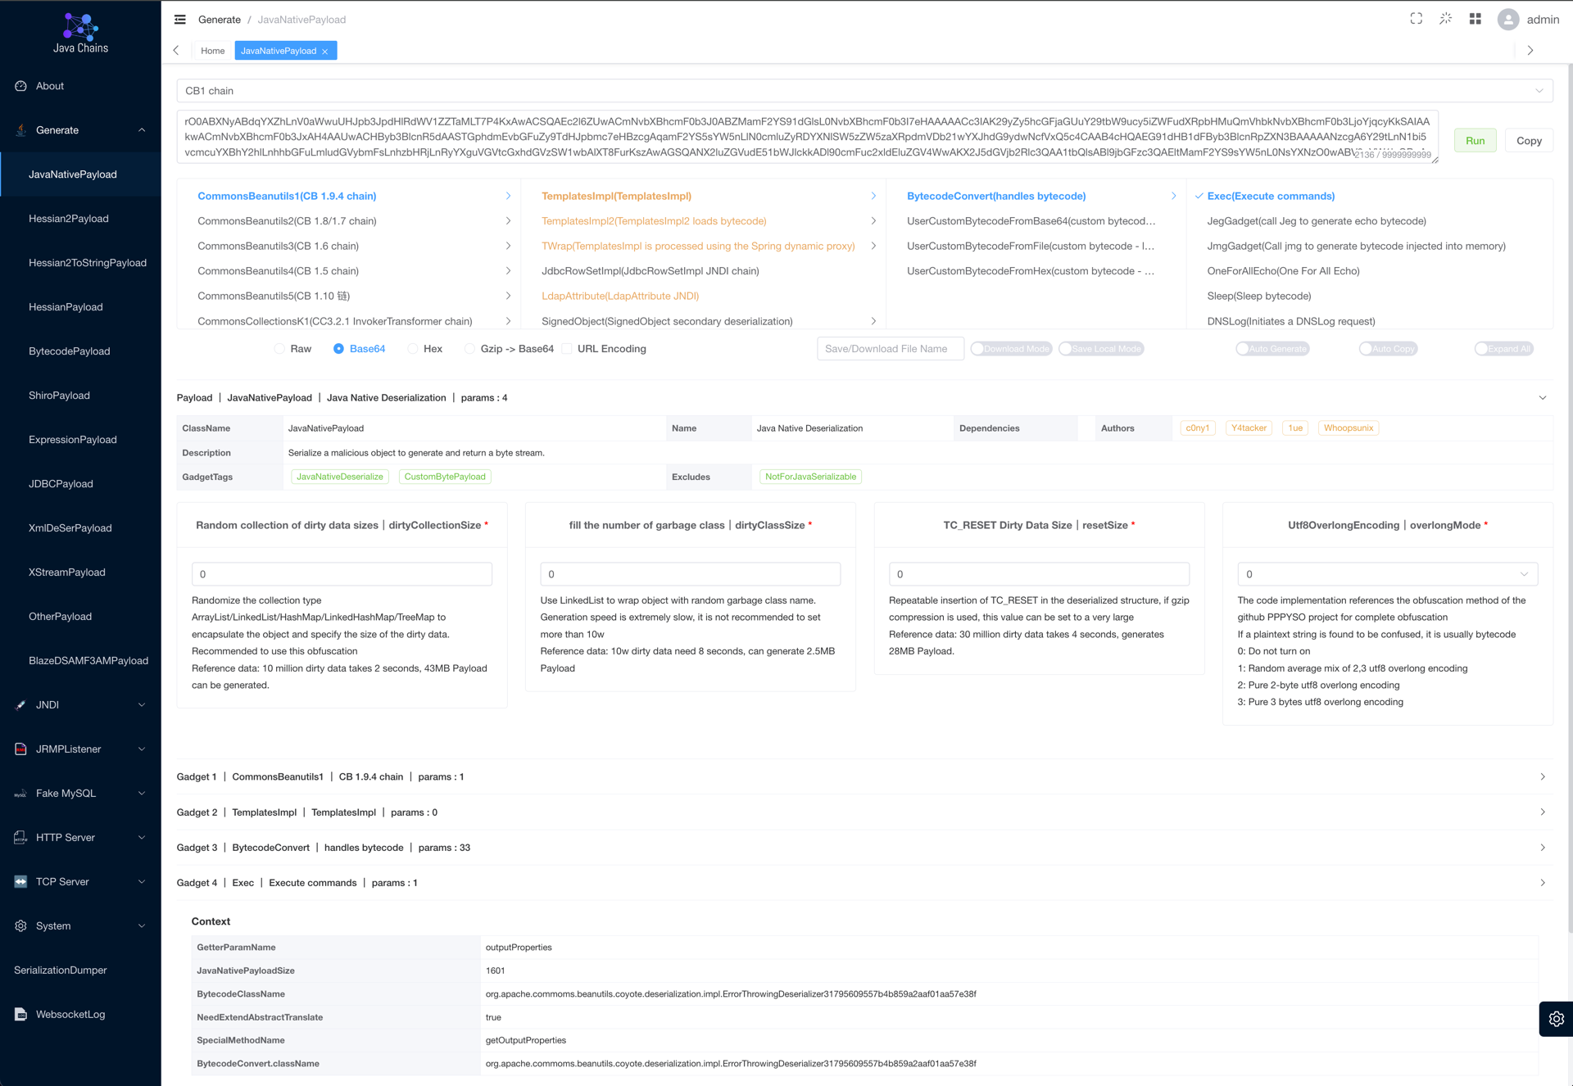
Task: Click the theme sparkle icon in header
Action: click(x=1445, y=19)
